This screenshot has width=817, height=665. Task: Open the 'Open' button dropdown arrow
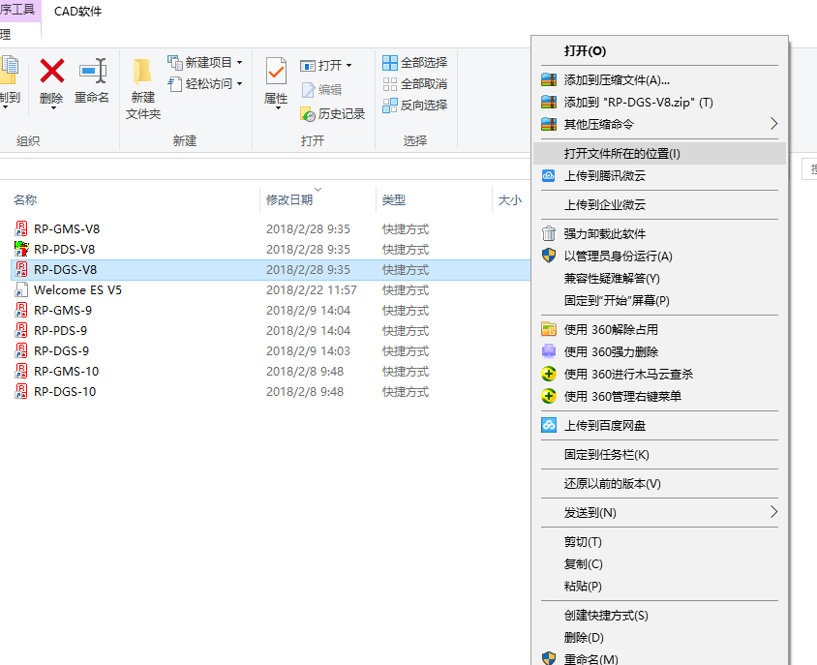pyautogui.click(x=348, y=66)
